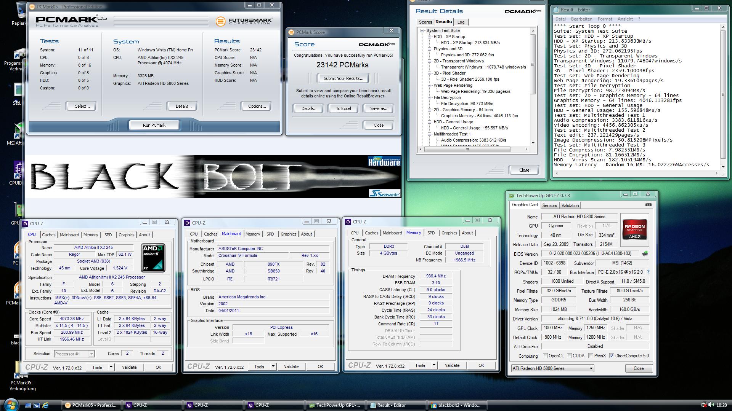Image resolution: width=732 pixels, height=411 pixels.
Task: Click the Editor down scroll arrow
Action: (723, 167)
